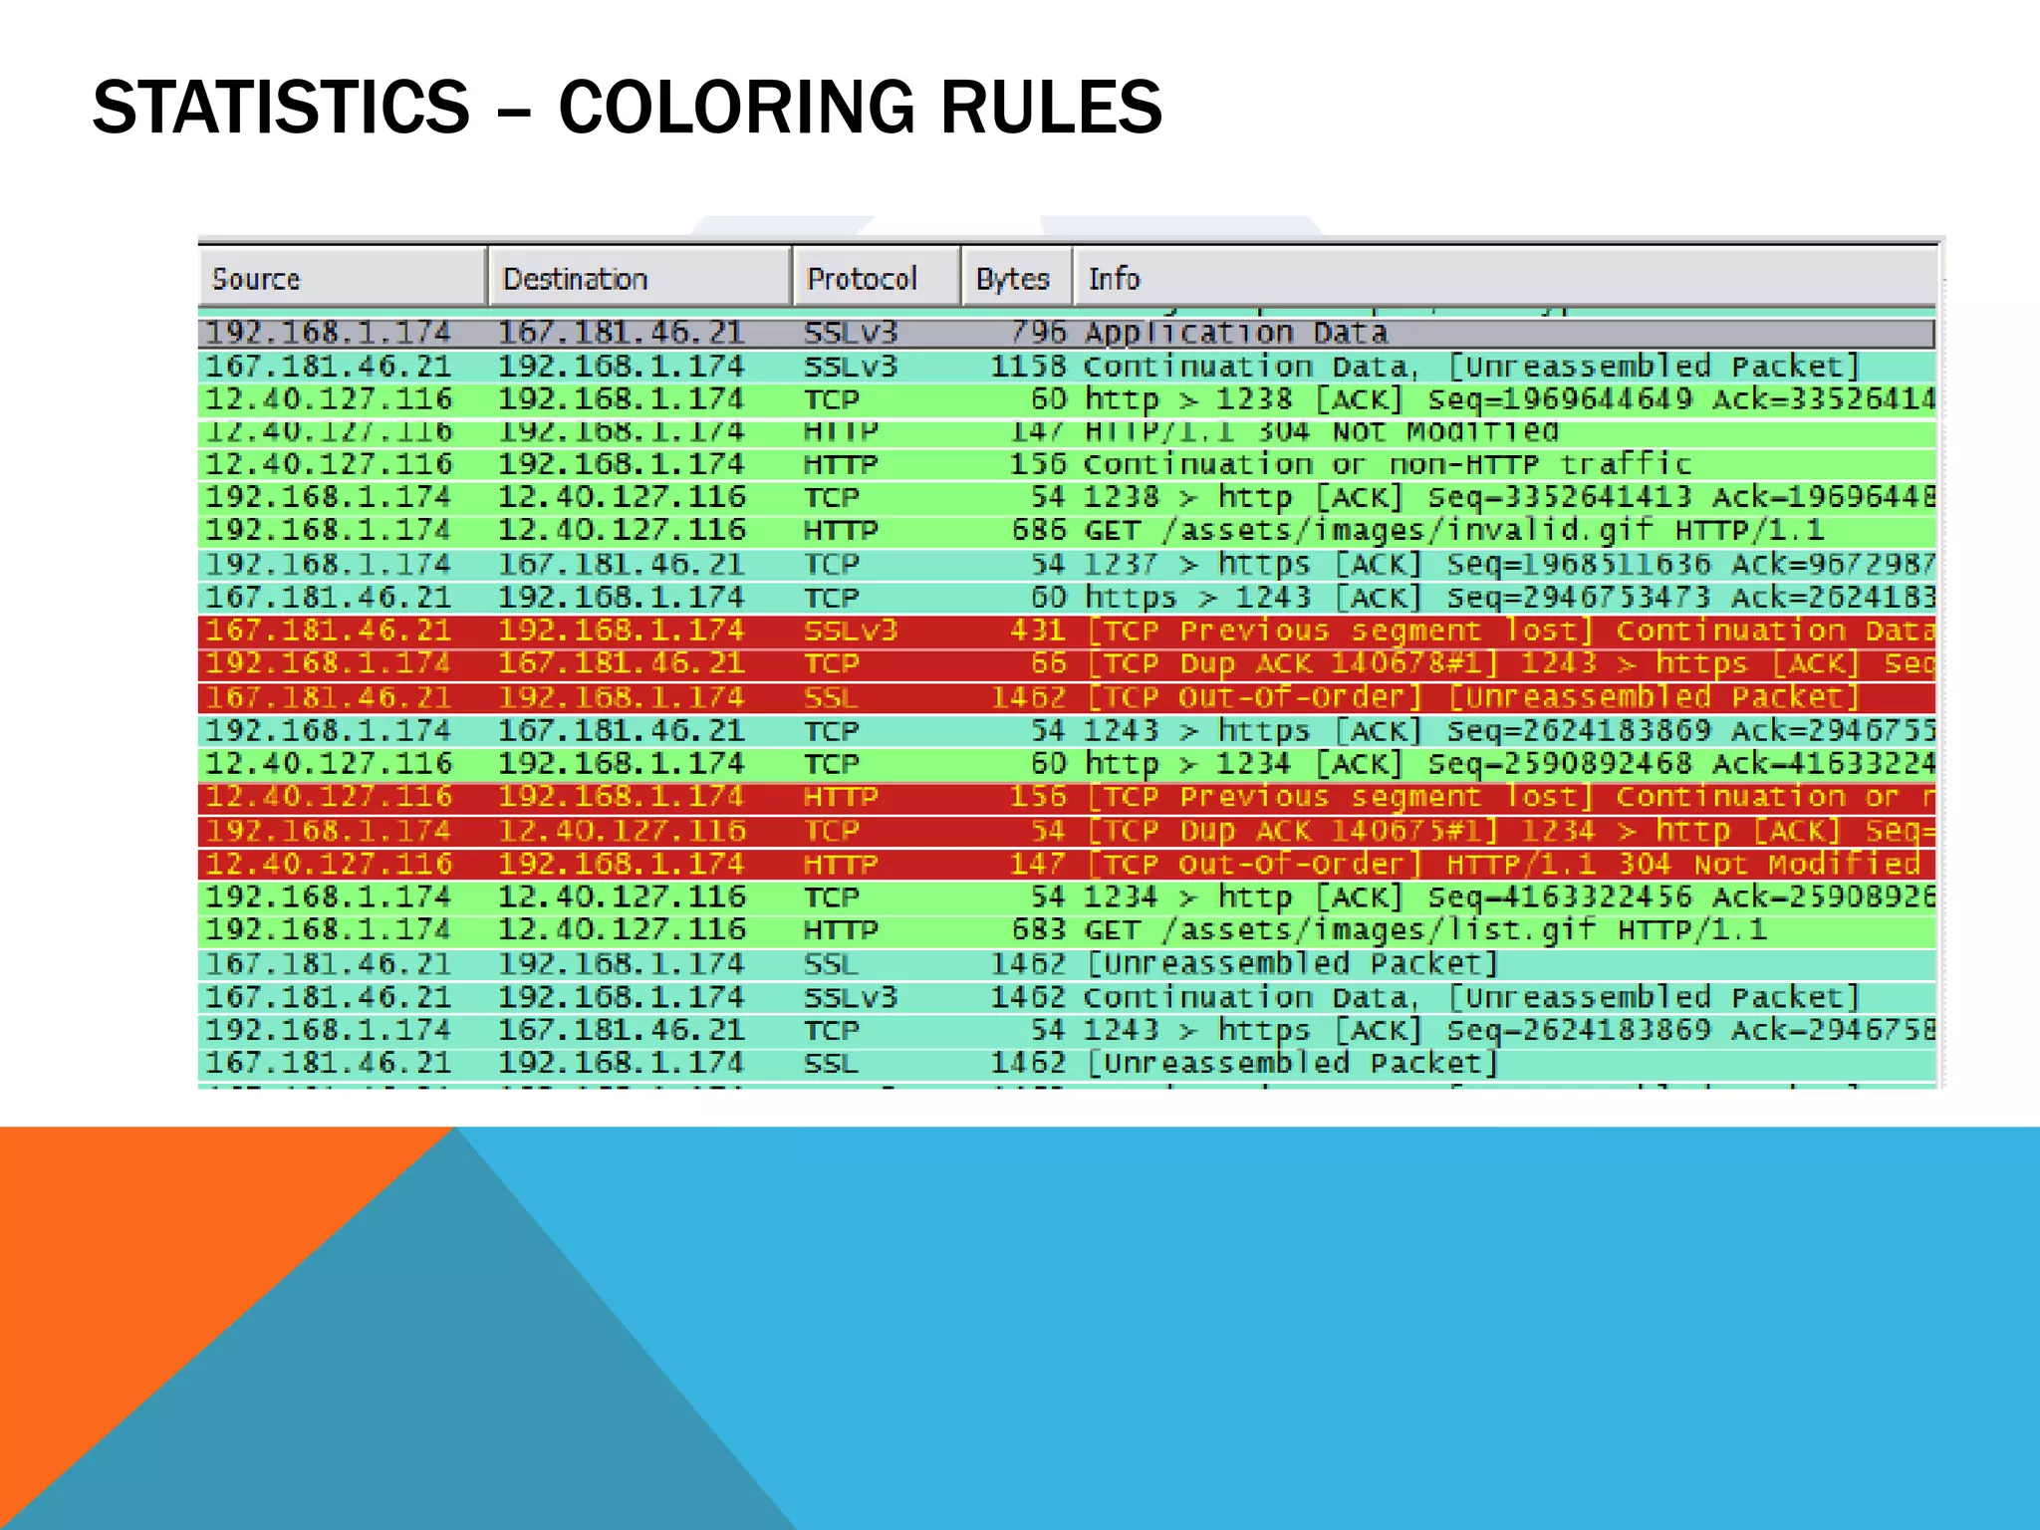Select the SSLv3 796 Application Data packet
The height and width of the screenshot is (1530, 2040).
tap(1067, 333)
